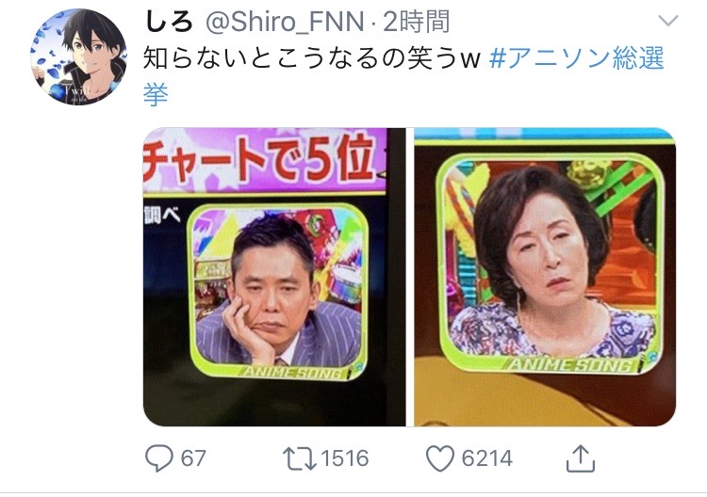
Task: Open the left image with チャートで5位 banner
Action: pos(274,277)
